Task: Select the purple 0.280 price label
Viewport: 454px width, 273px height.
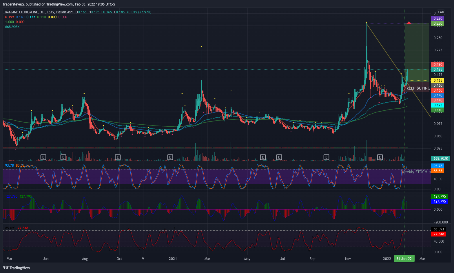Action: pos(437,18)
